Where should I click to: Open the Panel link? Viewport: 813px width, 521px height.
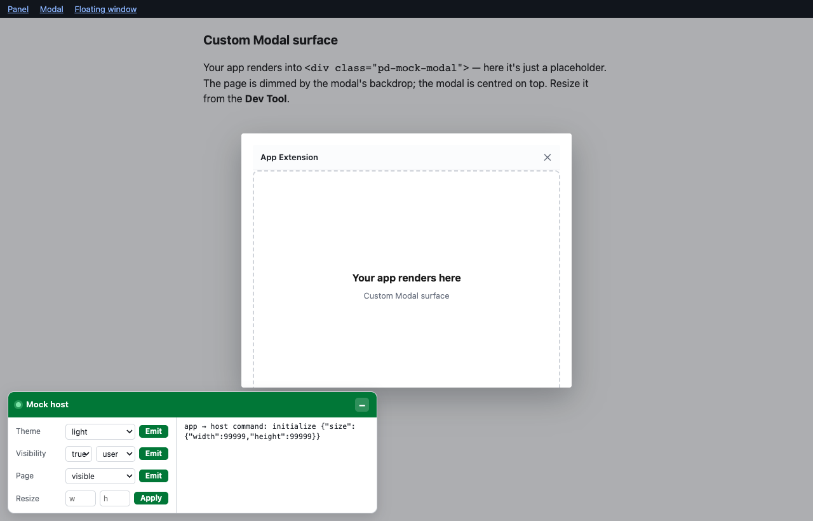point(18,9)
